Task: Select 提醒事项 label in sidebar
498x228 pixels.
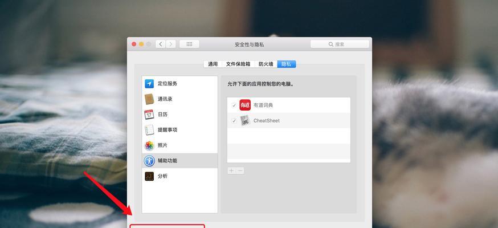Action: coord(168,130)
